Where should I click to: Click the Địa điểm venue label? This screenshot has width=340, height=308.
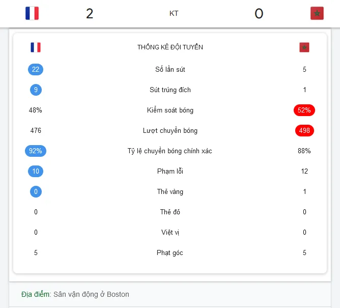tap(36, 294)
